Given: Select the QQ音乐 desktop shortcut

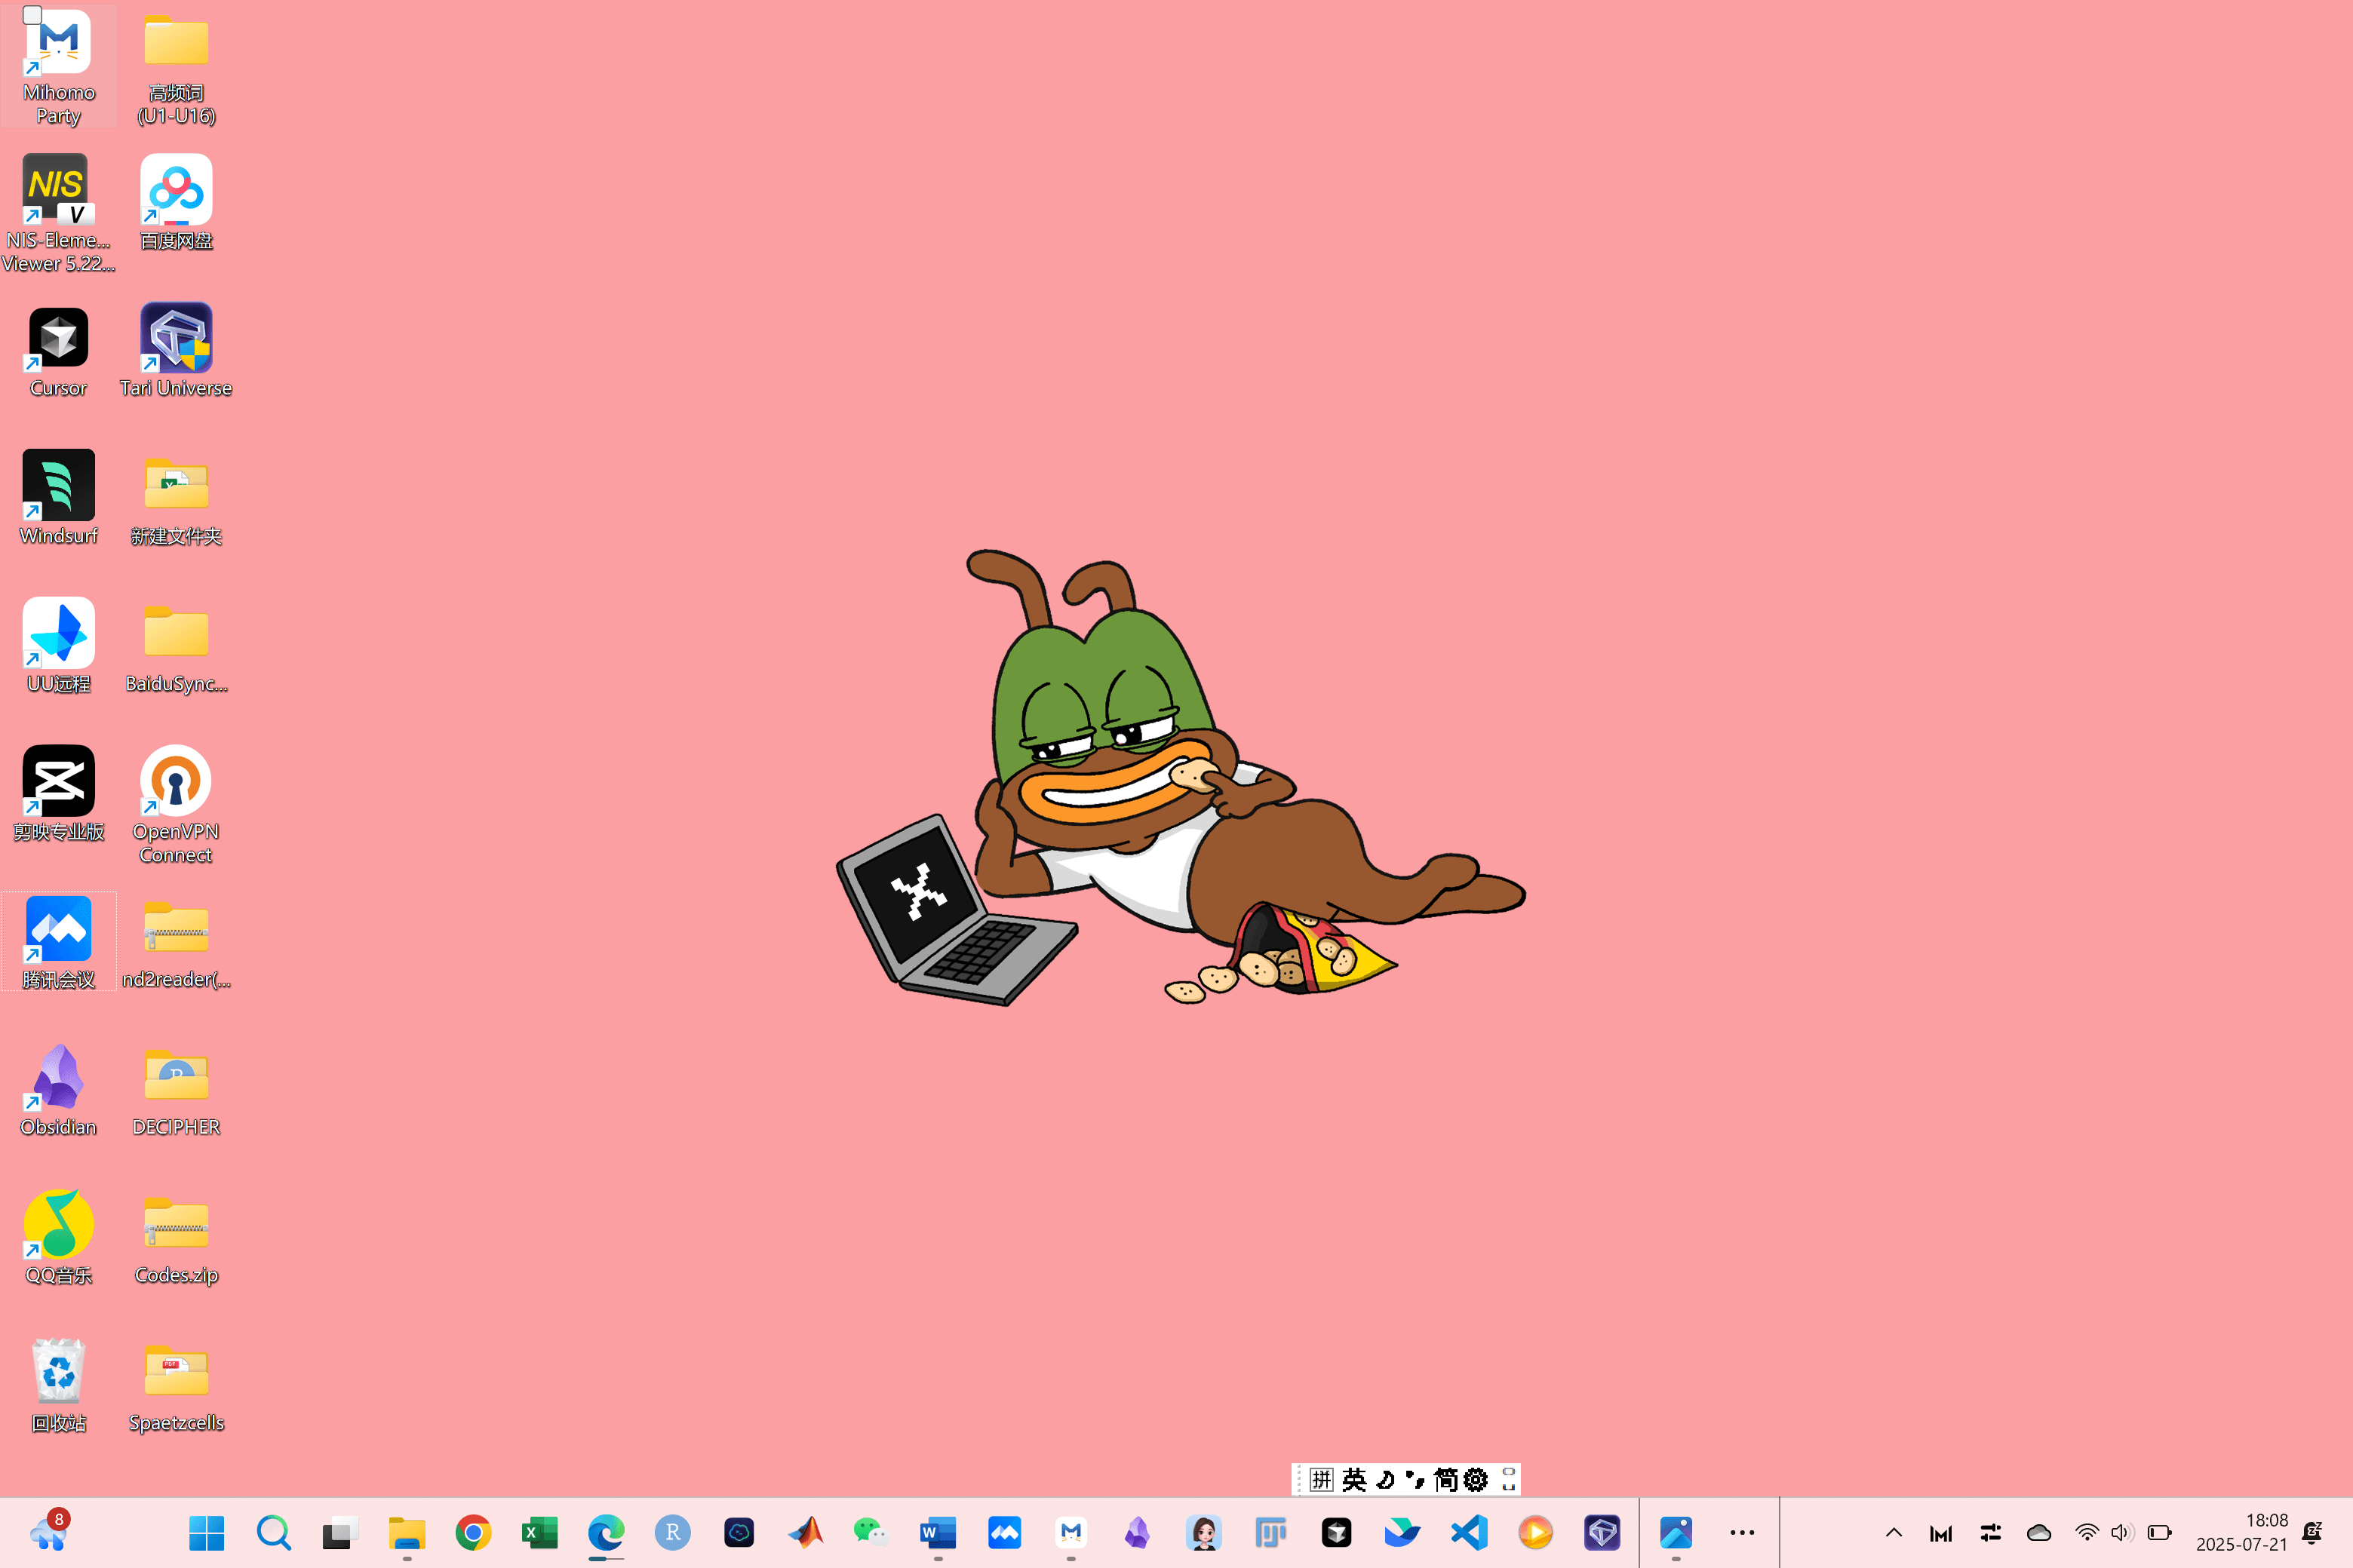Looking at the screenshot, I should [58, 1238].
